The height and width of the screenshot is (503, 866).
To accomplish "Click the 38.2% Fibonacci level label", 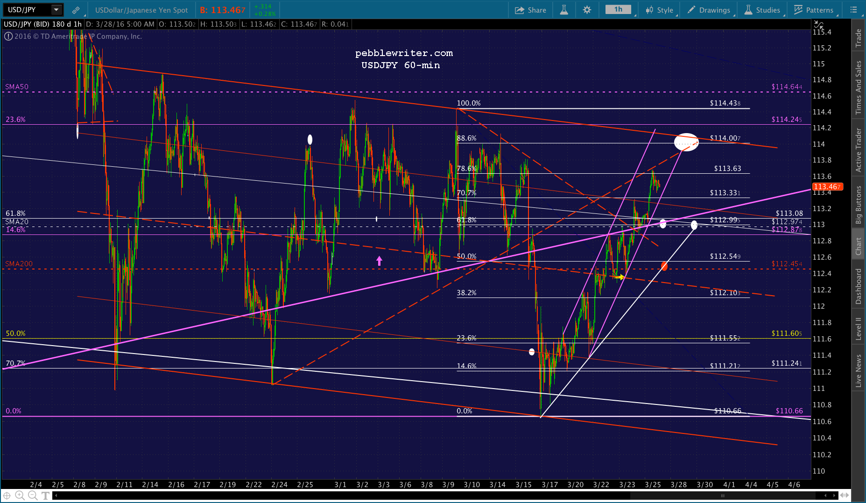I will pos(467,293).
